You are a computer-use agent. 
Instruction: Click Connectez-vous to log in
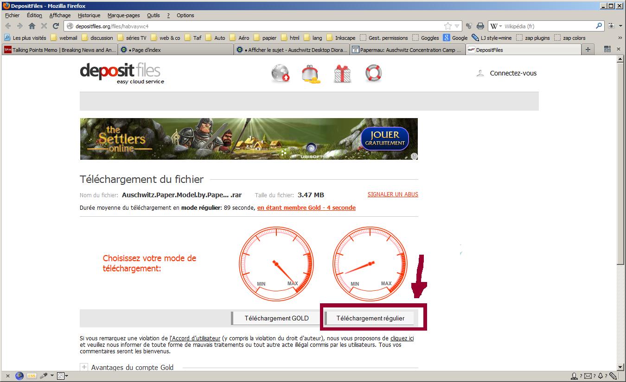click(x=513, y=73)
